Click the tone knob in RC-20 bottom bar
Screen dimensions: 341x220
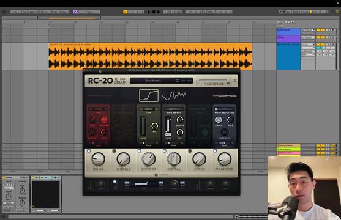174,184
